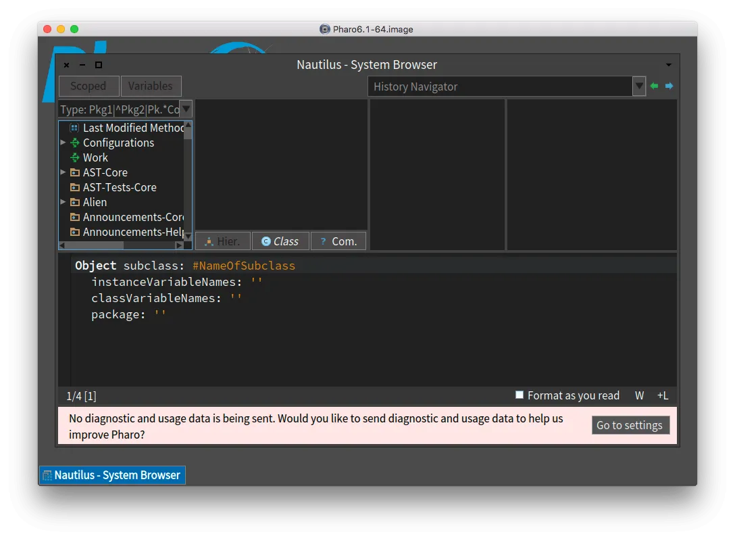
Task: Open the Nautilus window menu arrow
Action: 669,65
